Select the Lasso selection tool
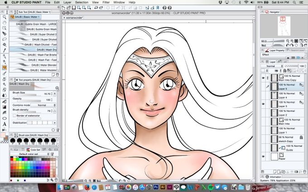Image resolution: width=308 pixels, height=192 pixels. [x=4, y=39]
